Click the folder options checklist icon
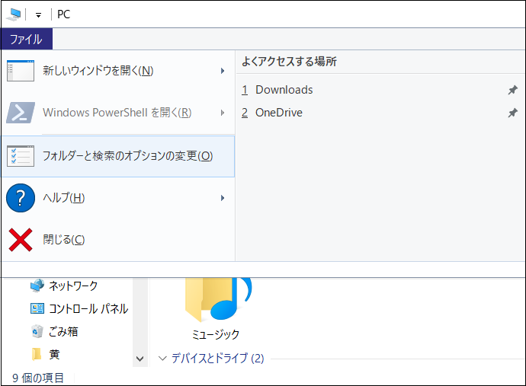The width and height of the screenshot is (526, 386). point(21,156)
